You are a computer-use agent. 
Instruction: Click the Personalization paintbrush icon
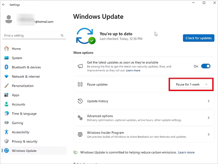7,86
